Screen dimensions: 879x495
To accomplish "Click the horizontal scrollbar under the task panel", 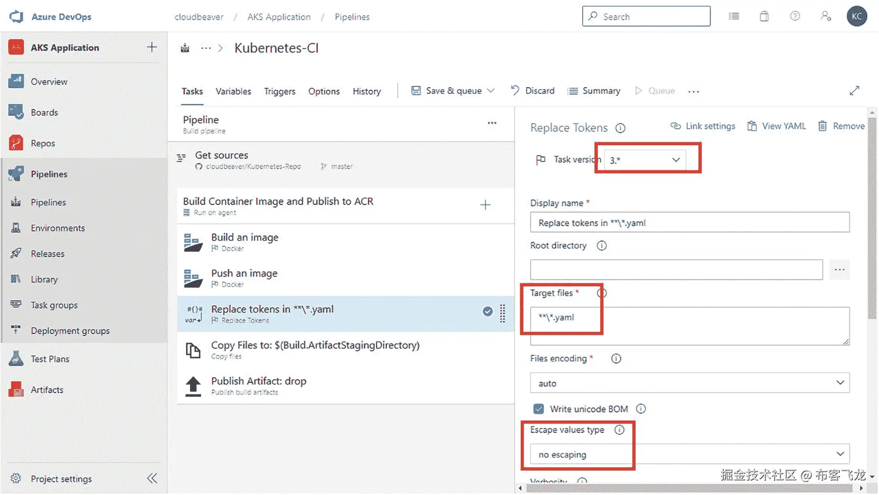I will click(x=690, y=488).
